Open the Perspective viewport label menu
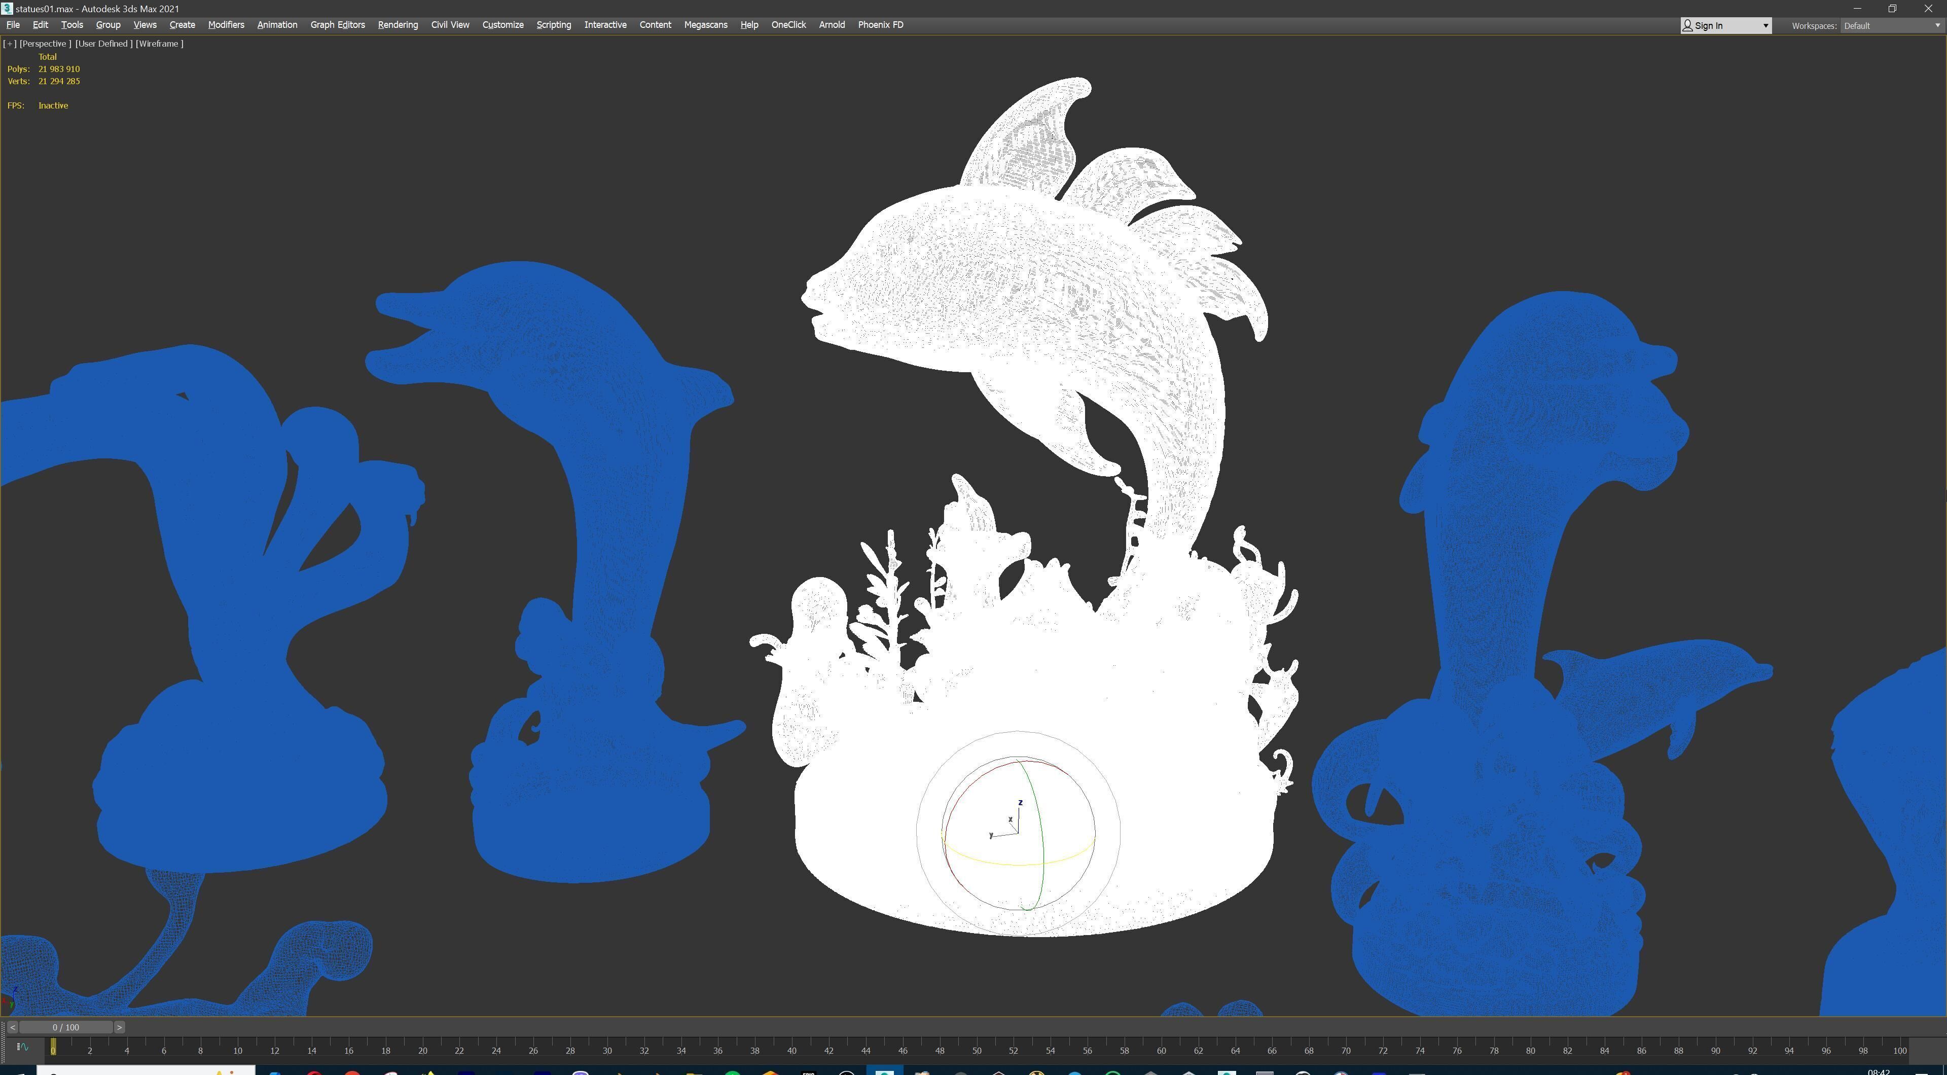Image resolution: width=1947 pixels, height=1075 pixels. 45,44
